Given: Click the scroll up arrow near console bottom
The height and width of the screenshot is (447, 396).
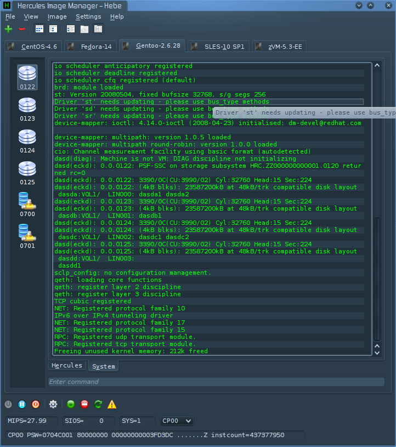Looking at the screenshot, I should click(x=377, y=346).
